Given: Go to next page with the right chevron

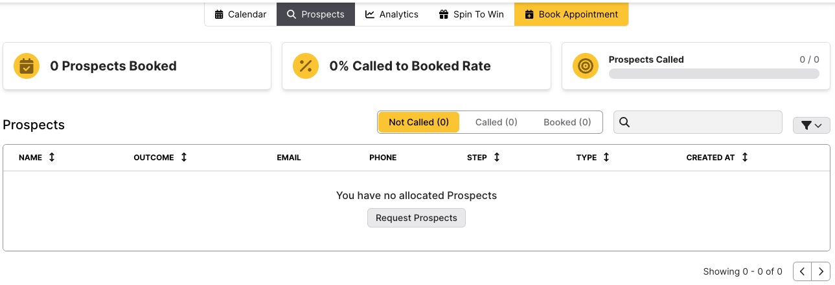Looking at the screenshot, I should point(821,271).
